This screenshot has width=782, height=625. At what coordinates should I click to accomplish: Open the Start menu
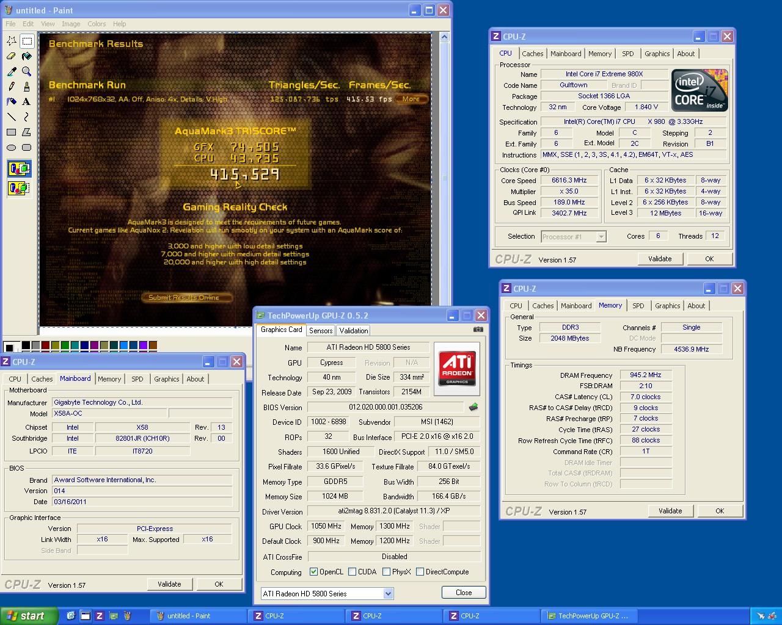click(x=29, y=616)
